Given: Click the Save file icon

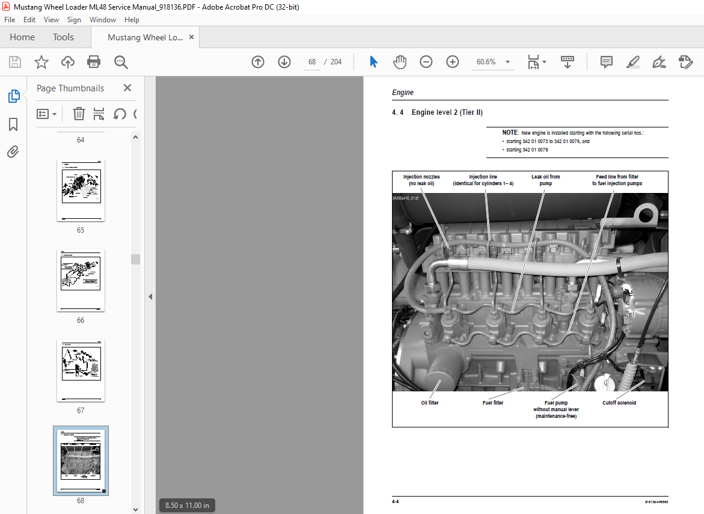Looking at the screenshot, I should point(15,62).
